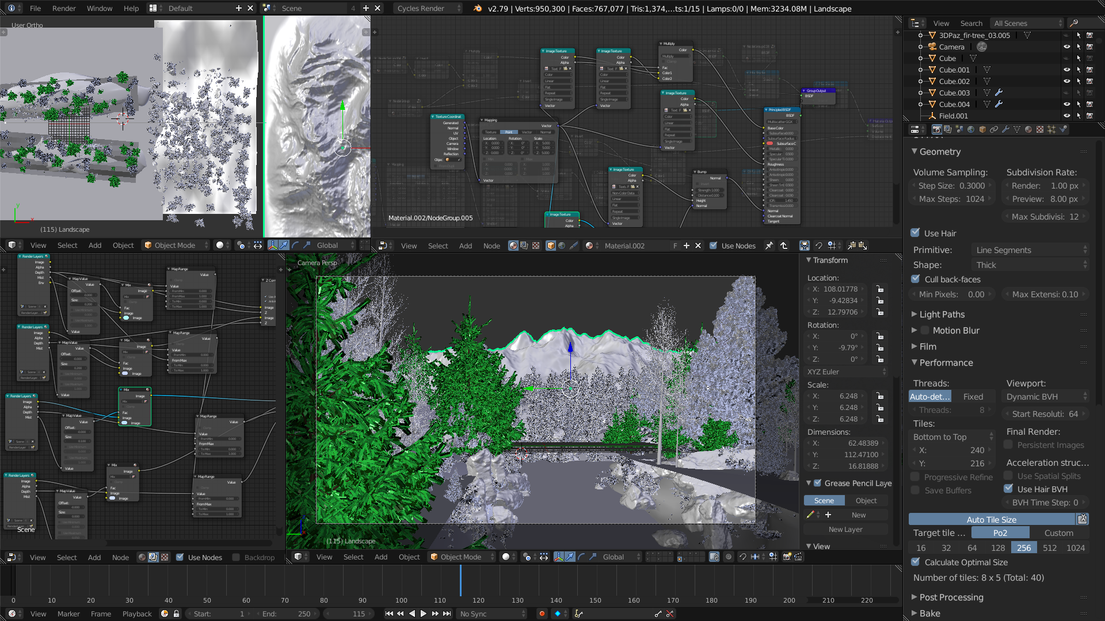Viewport: 1105px width, 621px height.
Task: Expand the Light Paths panel
Action: tap(942, 315)
